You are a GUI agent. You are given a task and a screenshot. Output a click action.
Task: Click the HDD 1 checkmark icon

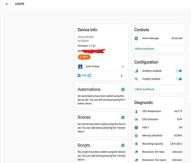click(x=136, y=127)
